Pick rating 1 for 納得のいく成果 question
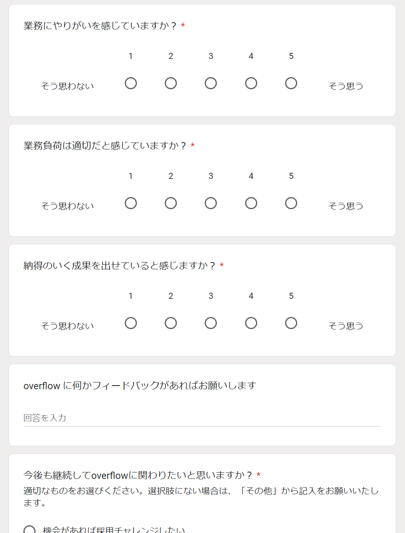The height and width of the screenshot is (533, 405). [131, 323]
